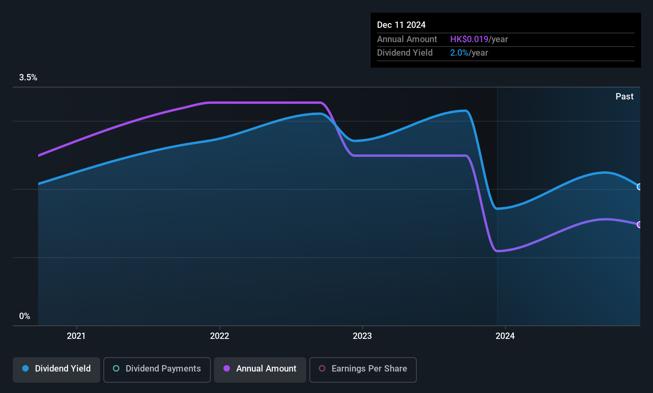Image resolution: width=653 pixels, height=393 pixels.
Task: Click the 2024 x-axis label
Action: tap(505, 336)
